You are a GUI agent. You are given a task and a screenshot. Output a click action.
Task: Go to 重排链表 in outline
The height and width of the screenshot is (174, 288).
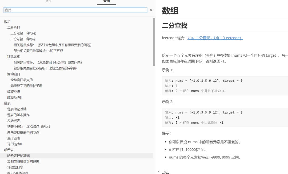pyautogui.click(x=14, y=138)
